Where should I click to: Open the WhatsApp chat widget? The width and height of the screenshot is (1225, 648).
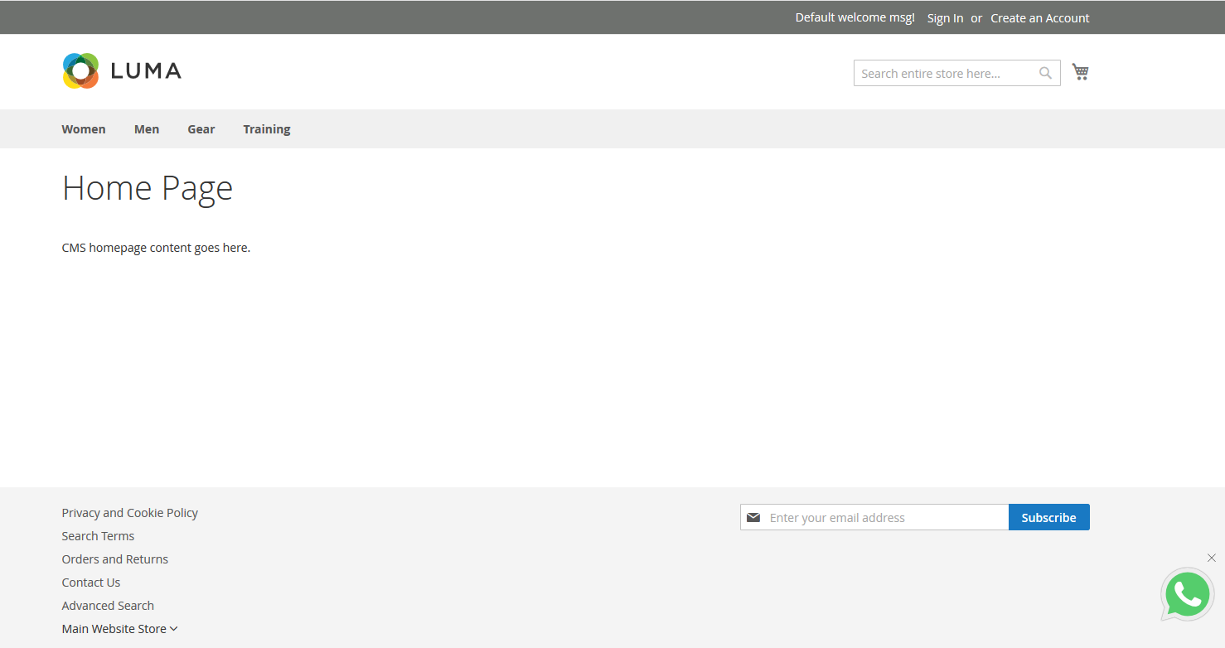point(1187,594)
